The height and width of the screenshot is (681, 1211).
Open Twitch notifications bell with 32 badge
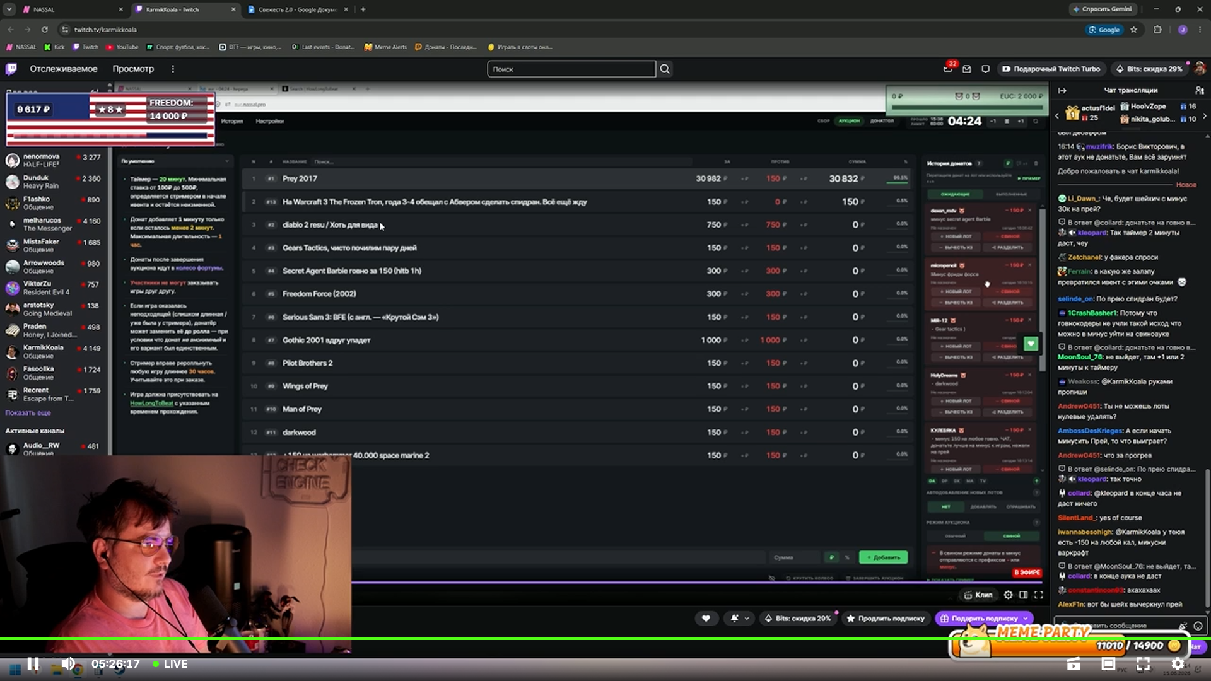[x=948, y=68]
